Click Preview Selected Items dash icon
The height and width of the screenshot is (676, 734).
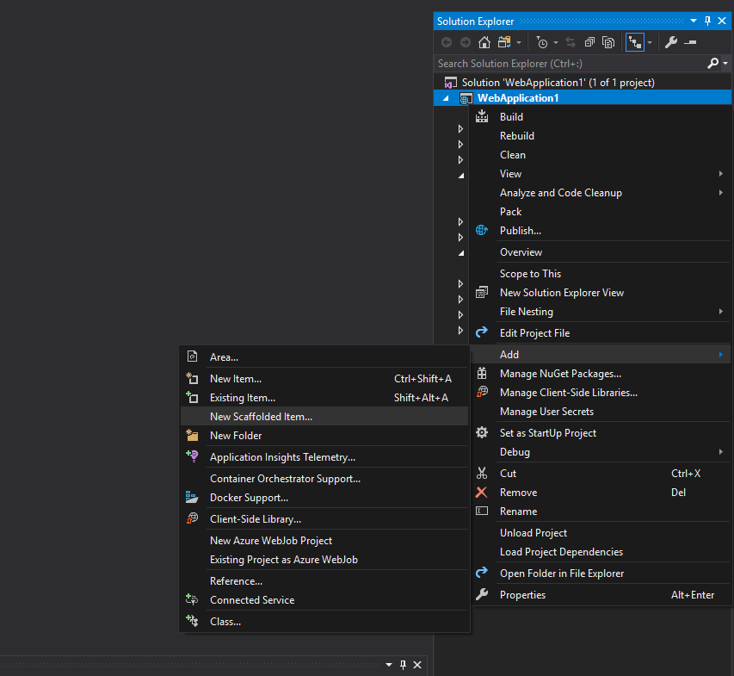(690, 43)
